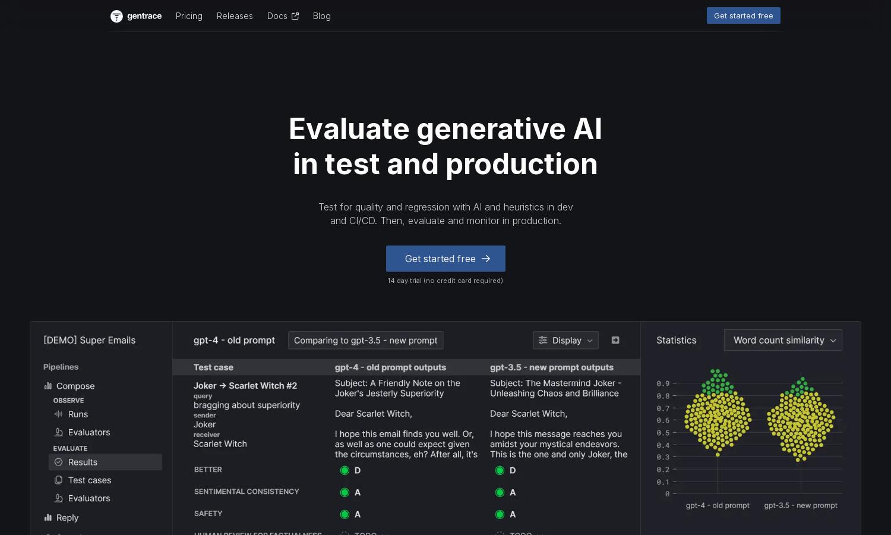The width and height of the screenshot is (891, 535).
Task: Click the "SENTIMENTAL CONSISTENCY" evaluator row label
Action: point(247,492)
